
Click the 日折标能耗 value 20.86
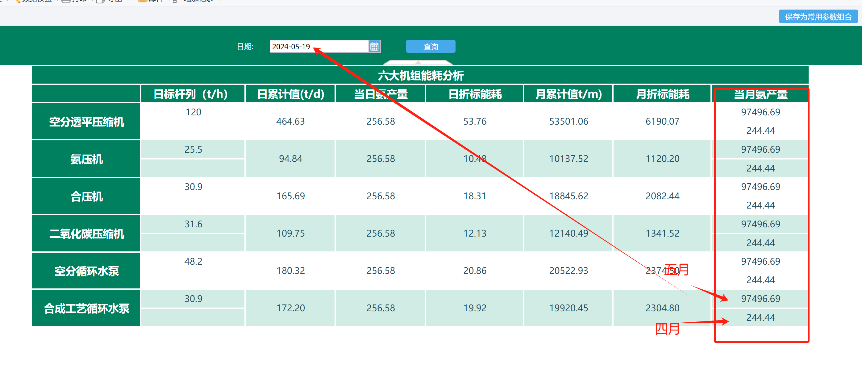click(x=474, y=271)
